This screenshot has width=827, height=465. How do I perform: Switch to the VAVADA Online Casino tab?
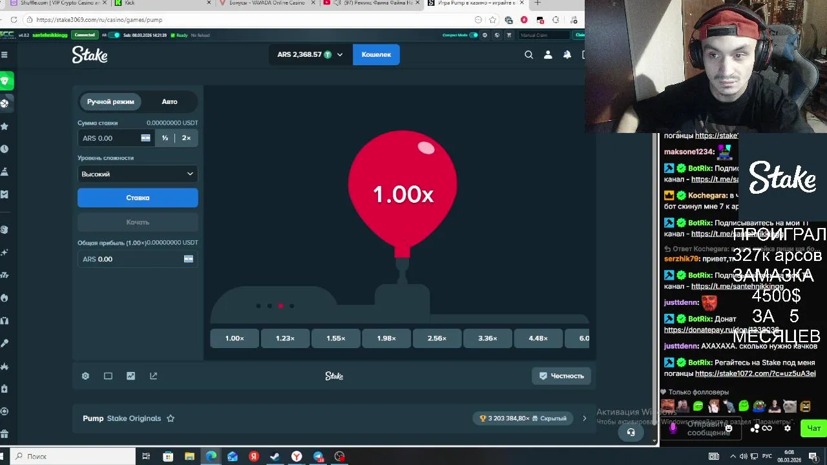coord(267,3)
